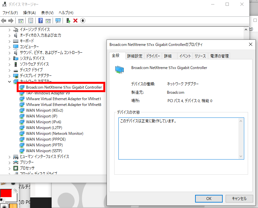Close the Broadcom Properties dialog

tap(250, 44)
